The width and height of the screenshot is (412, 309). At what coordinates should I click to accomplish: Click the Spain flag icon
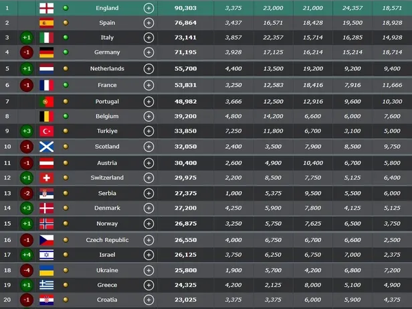[46, 23]
